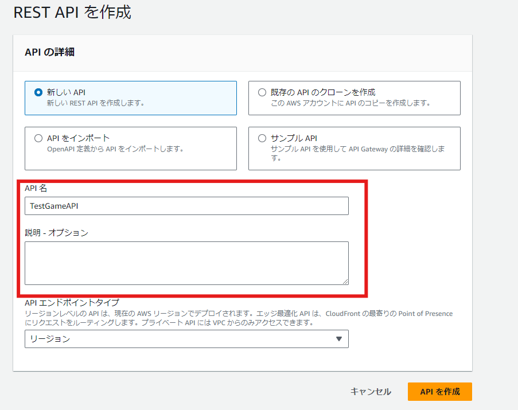Select the 新しい API radio option
Screen dimensions: 518x410
click(x=38, y=92)
